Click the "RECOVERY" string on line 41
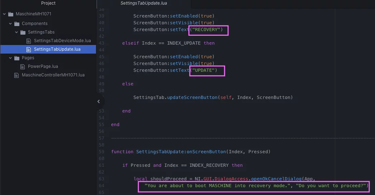 pyautogui.click(x=206, y=30)
